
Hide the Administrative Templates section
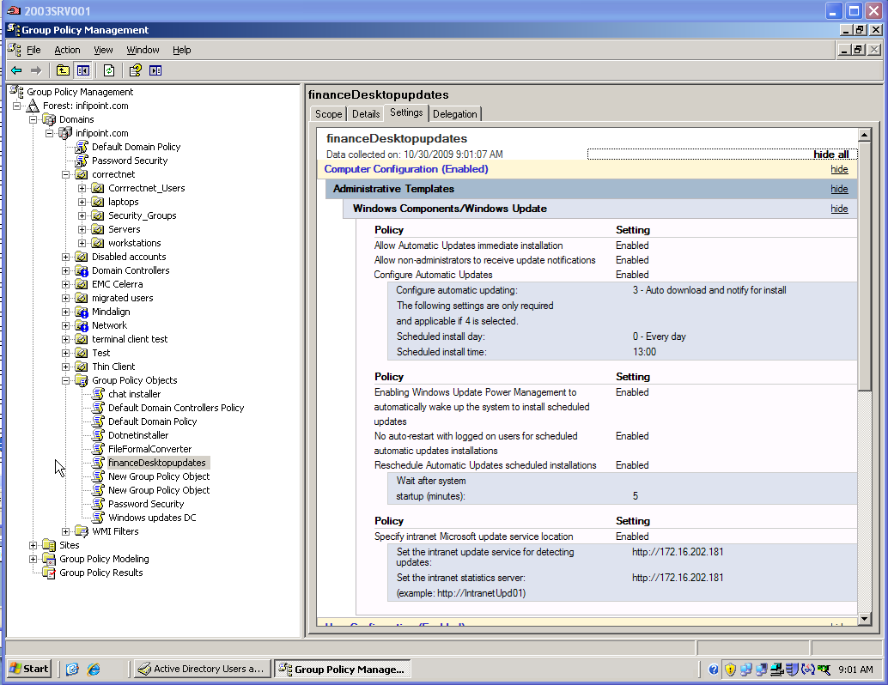click(x=839, y=188)
